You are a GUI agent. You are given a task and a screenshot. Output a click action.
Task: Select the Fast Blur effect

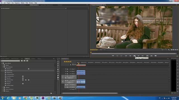9,78
